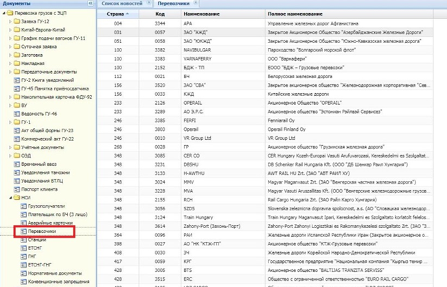Viewport: 447px width, 287px height.
Task: Open the Станции tree item
Action: 37,240
